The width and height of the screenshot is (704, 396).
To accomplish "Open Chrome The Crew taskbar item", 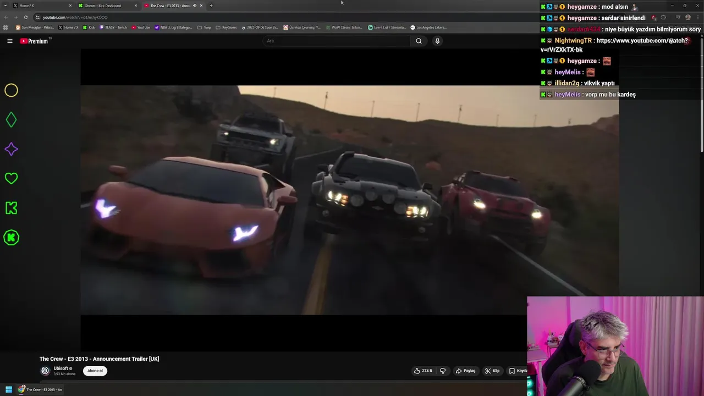I will coord(40,389).
